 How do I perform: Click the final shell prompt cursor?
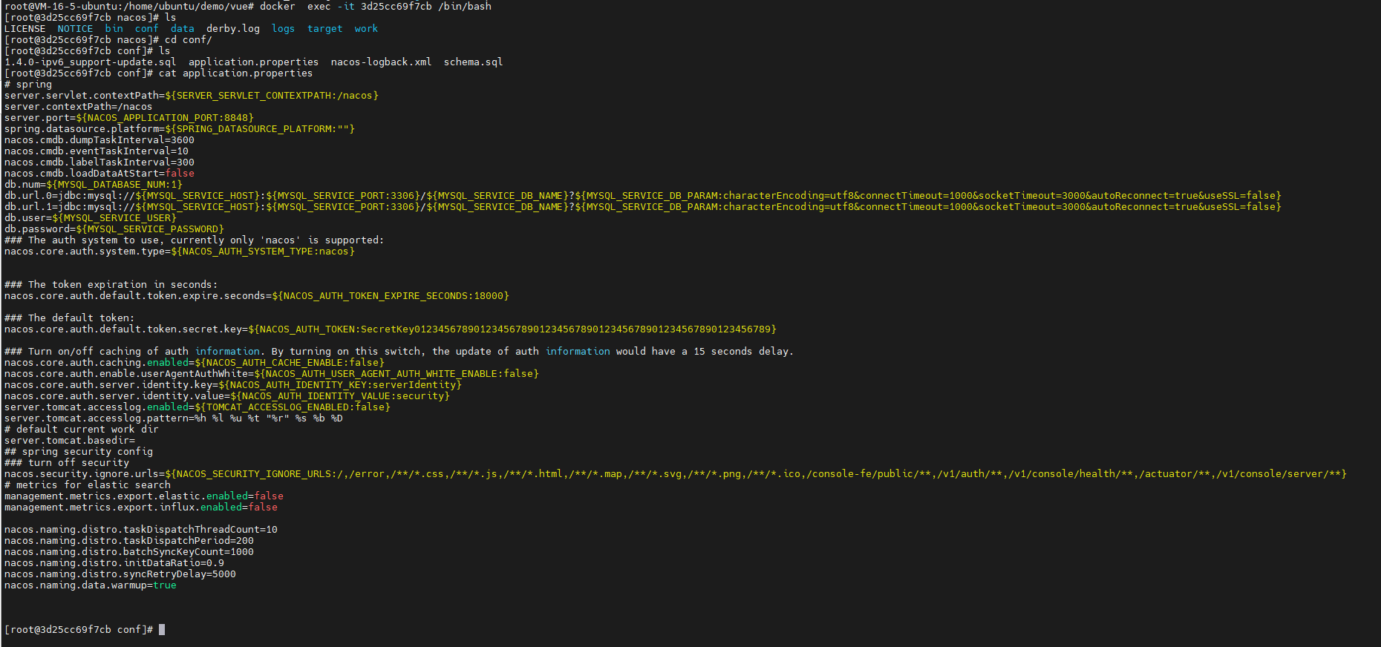(162, 630)
